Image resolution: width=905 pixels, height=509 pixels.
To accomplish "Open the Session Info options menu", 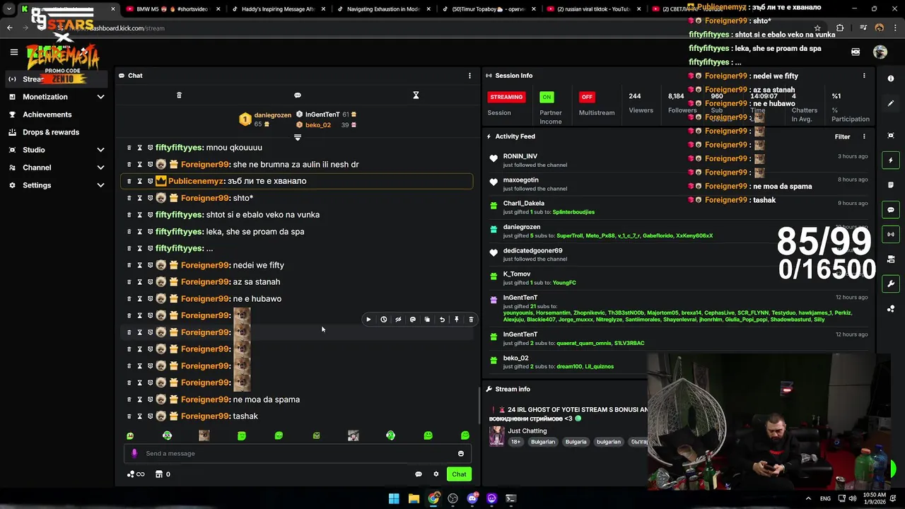I will click(x=864, y=76).
